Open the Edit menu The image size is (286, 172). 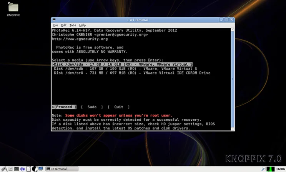64,25
